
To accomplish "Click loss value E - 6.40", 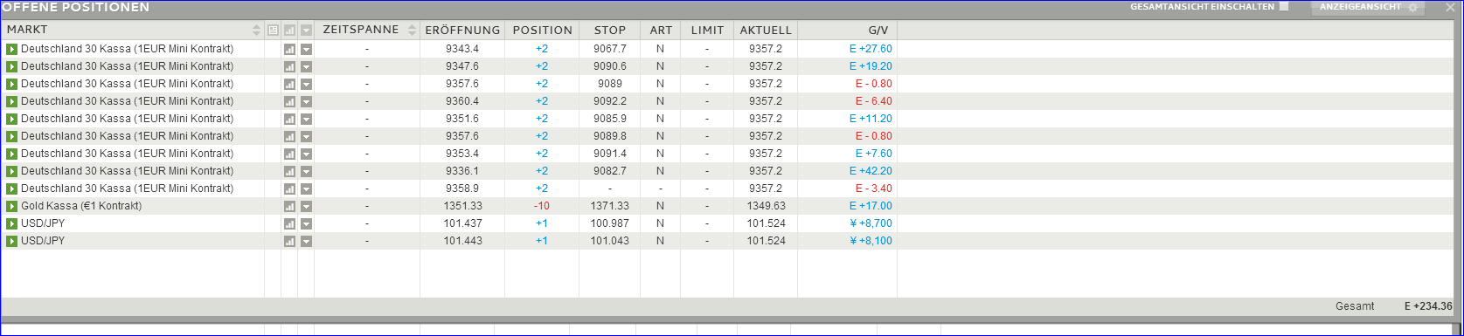I will click(874, 101).
